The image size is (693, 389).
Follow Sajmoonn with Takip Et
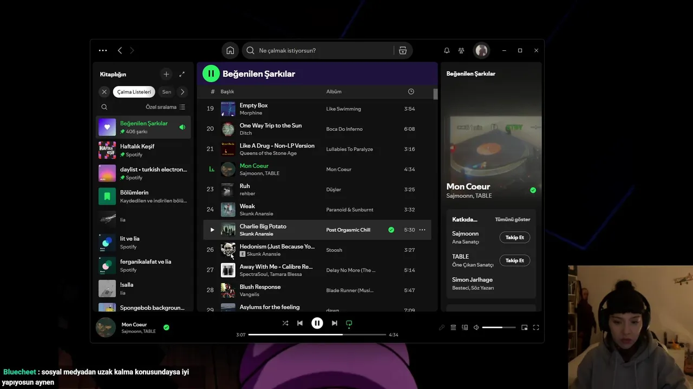pyautogui.click(x=514, y=237)
